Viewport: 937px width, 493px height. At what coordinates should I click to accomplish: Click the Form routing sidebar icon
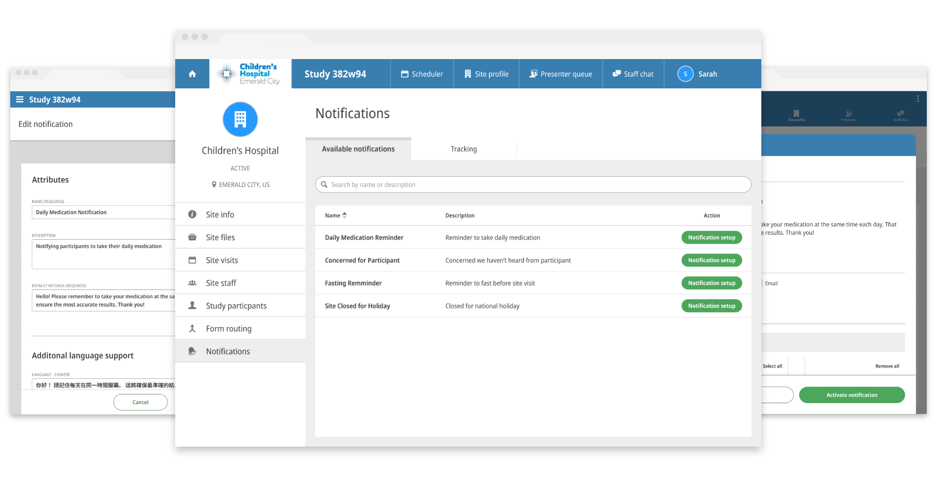click(192, 328)
